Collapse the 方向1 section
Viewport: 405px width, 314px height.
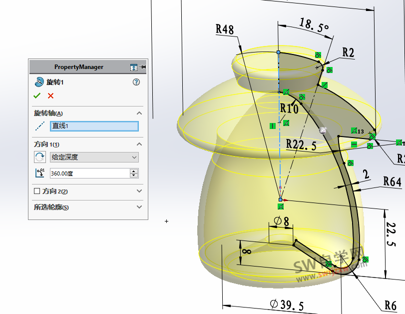pyautogui.click(x=139, y=144)
